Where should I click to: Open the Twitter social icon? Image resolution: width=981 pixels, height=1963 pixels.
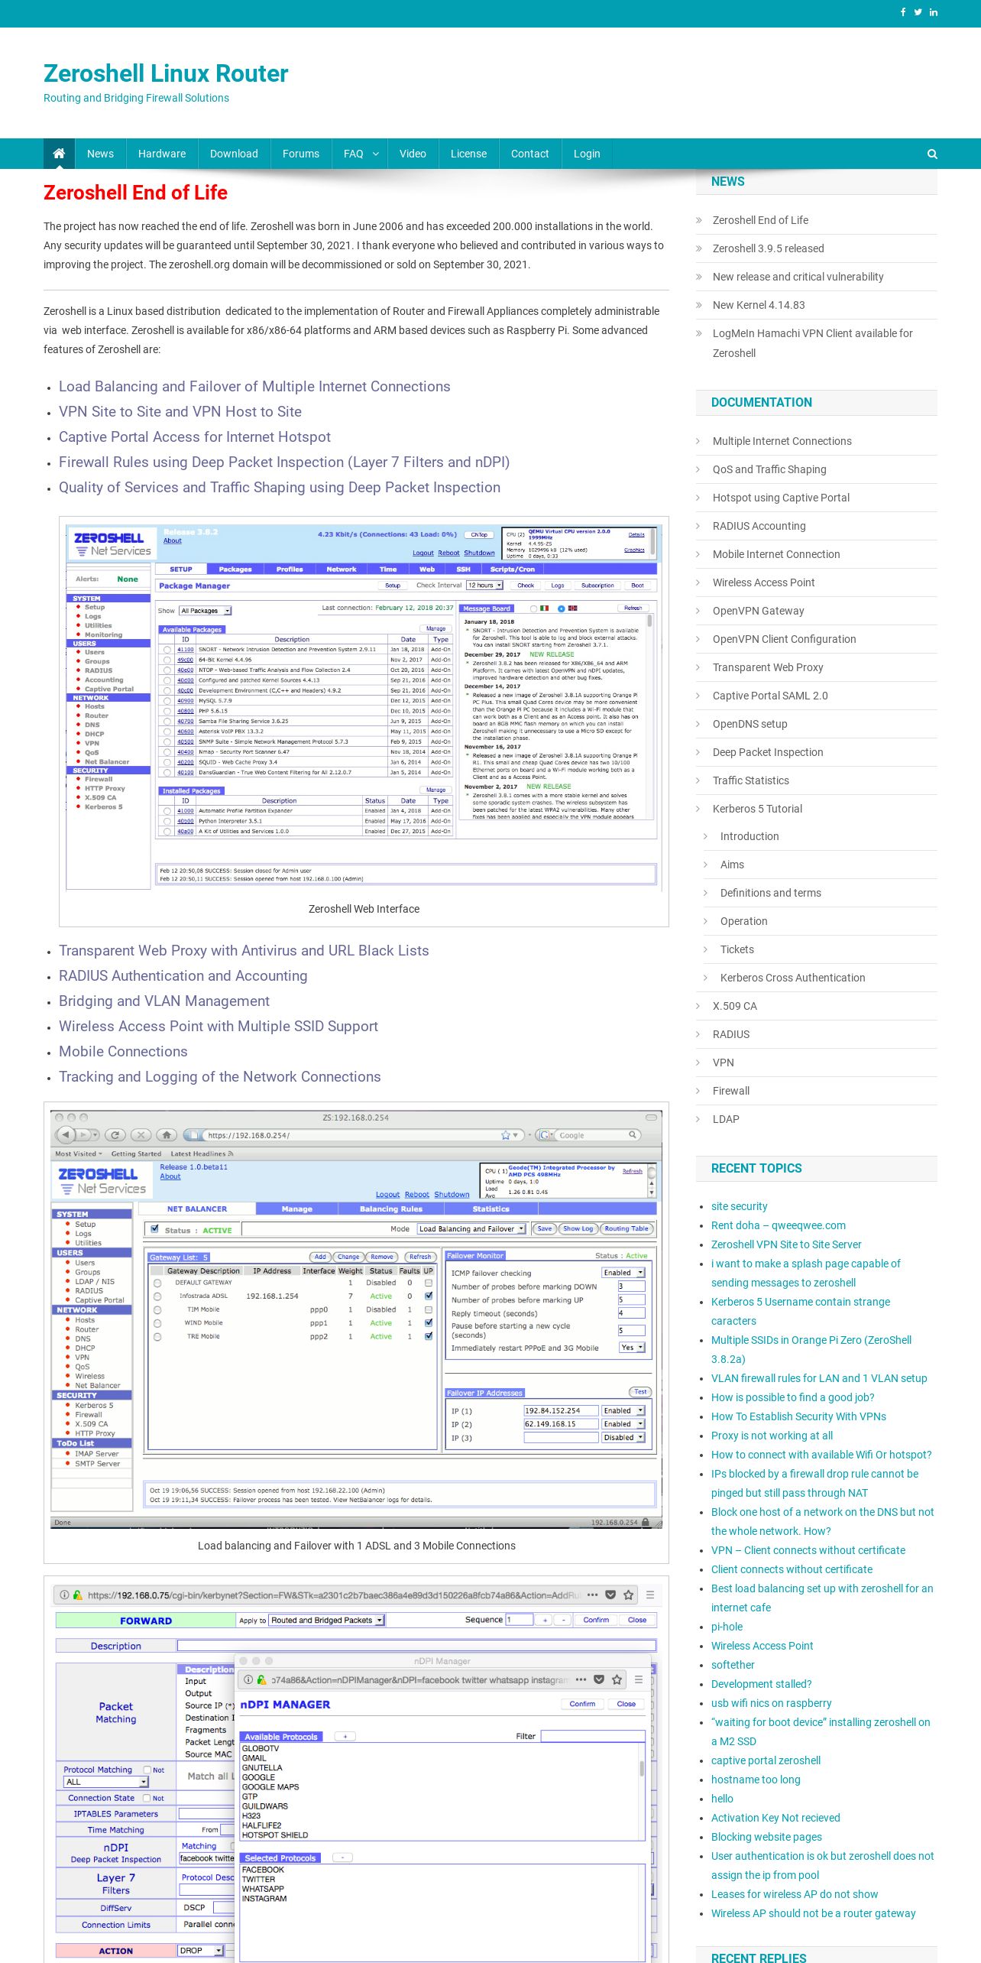pos(918,12)
